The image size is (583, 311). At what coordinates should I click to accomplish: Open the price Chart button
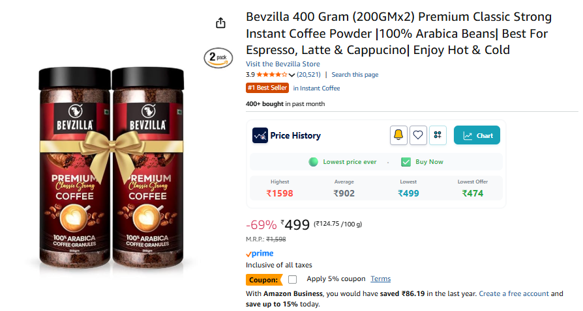tap(477, 135)
